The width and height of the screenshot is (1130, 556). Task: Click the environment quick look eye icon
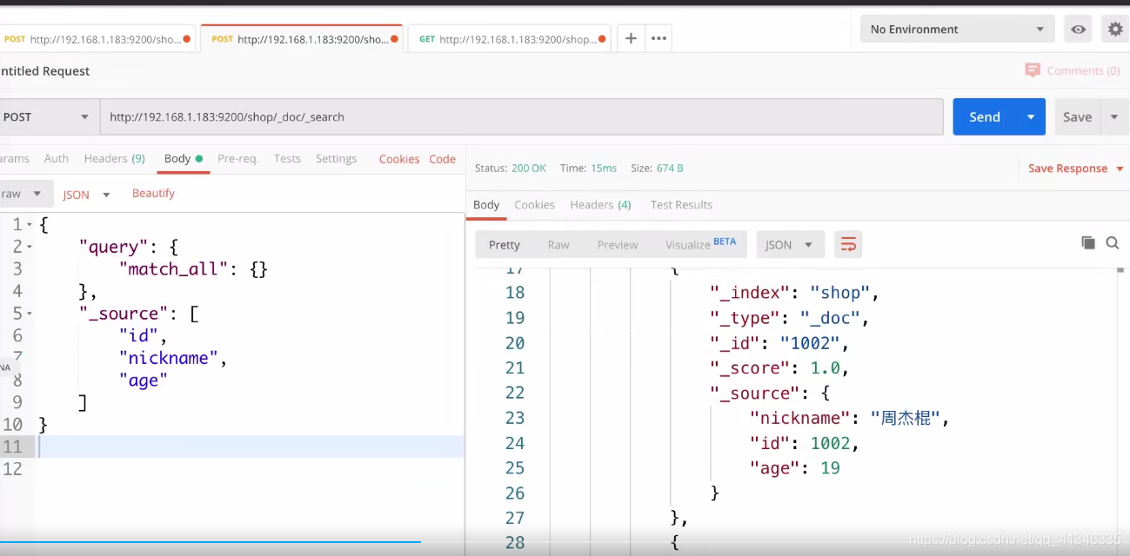pyautogui.click(x=1079, y=29)
